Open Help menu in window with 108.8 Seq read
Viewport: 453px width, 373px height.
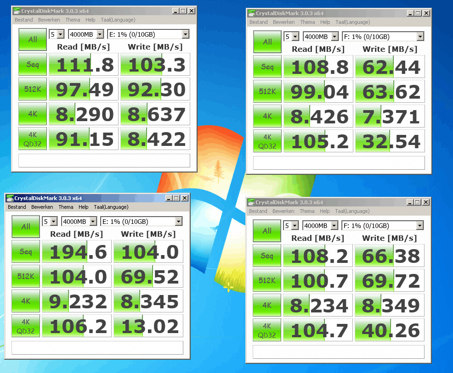tap(325, 22)
